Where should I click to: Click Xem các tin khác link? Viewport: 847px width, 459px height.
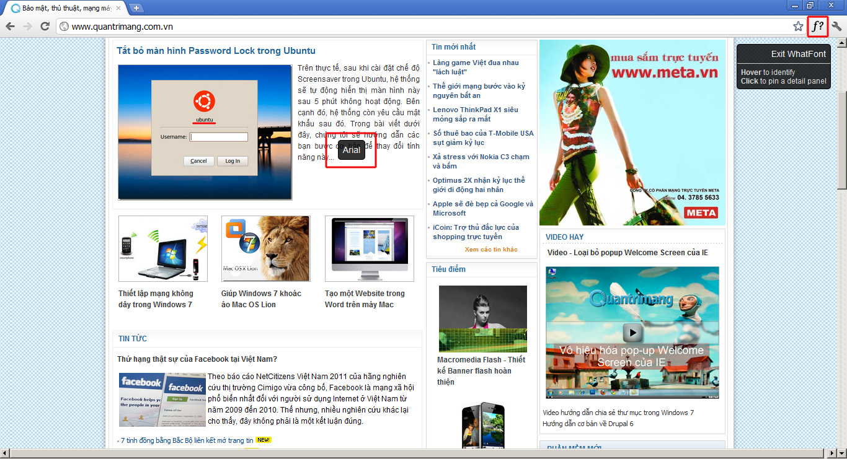[x=491, y=249]
